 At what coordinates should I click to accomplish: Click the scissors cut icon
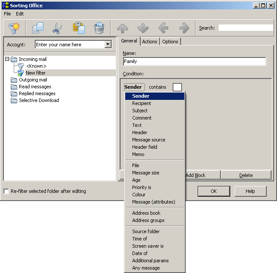[57, 28]
